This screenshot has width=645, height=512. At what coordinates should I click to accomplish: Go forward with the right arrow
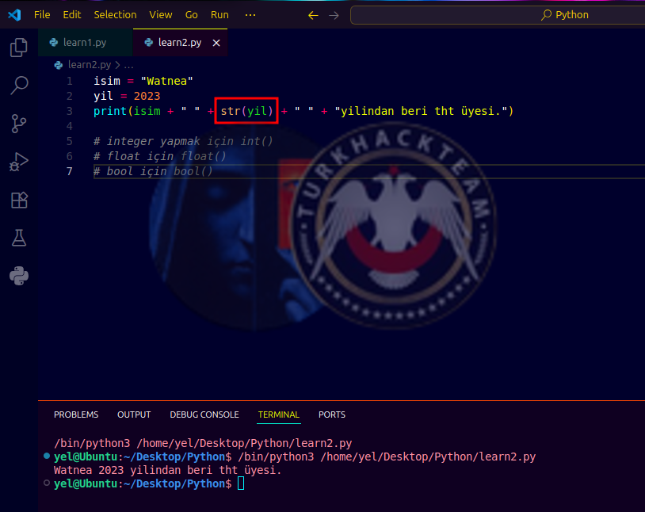334,15
